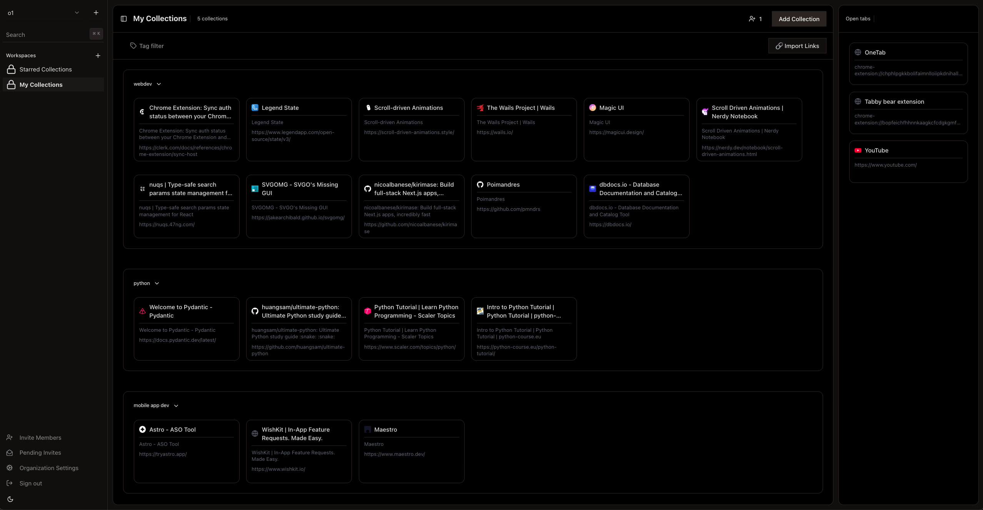This screenshot has height=510, width=983.
Task: Toggle dark mode with the moon icon
Action: (10, 499)
